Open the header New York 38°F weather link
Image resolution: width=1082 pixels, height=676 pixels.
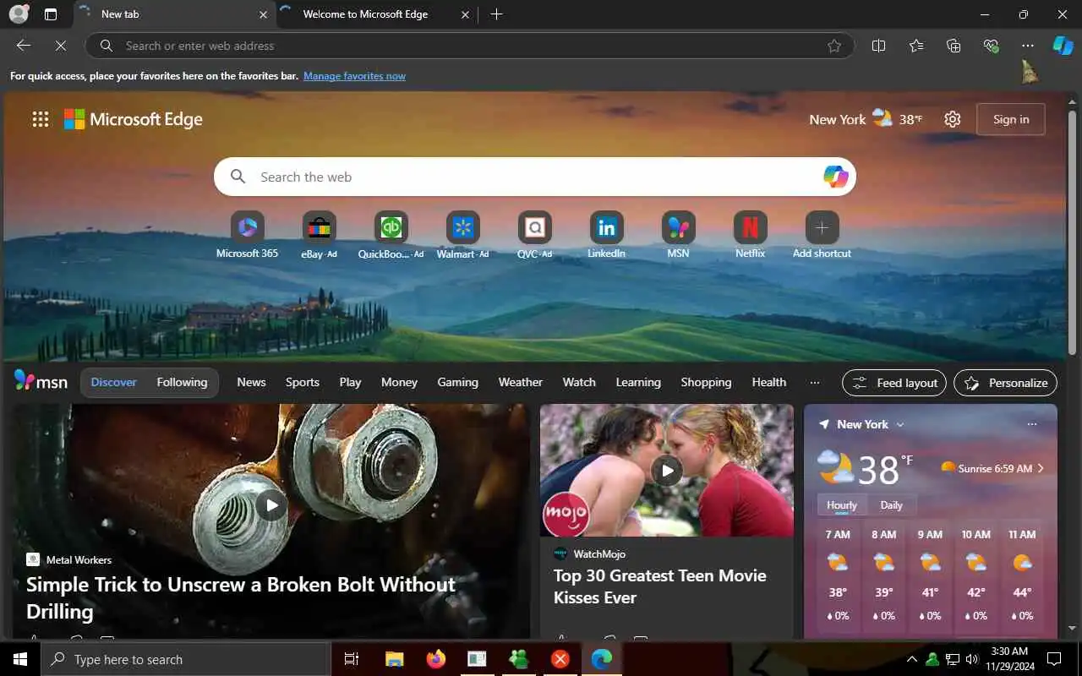[x=866, y=119]
